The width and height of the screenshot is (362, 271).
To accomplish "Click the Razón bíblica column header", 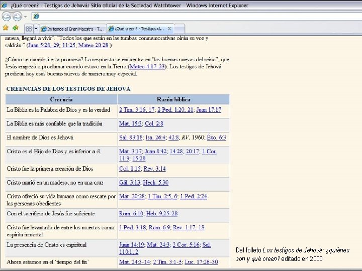I will pyautogui.click(x=173, y=99).
